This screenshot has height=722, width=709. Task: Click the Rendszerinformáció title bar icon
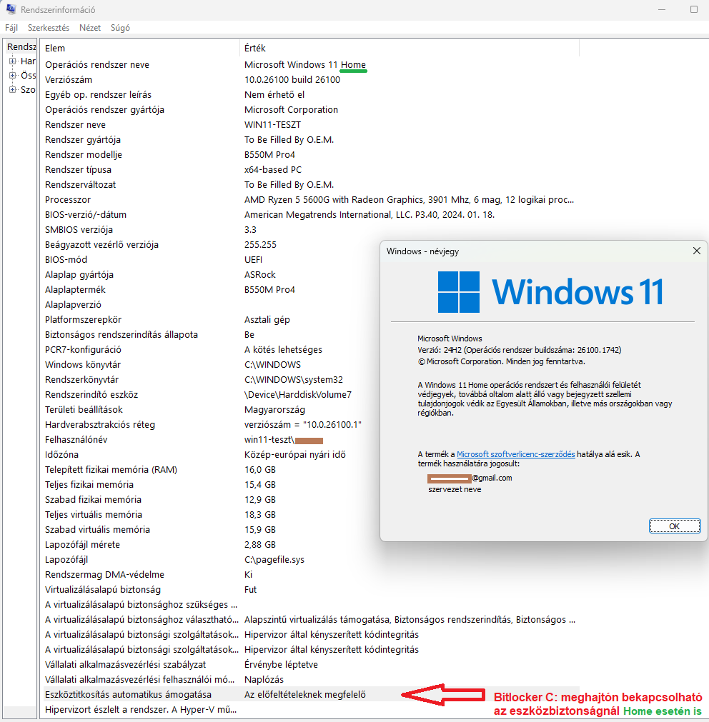click(x=11, y=9)
